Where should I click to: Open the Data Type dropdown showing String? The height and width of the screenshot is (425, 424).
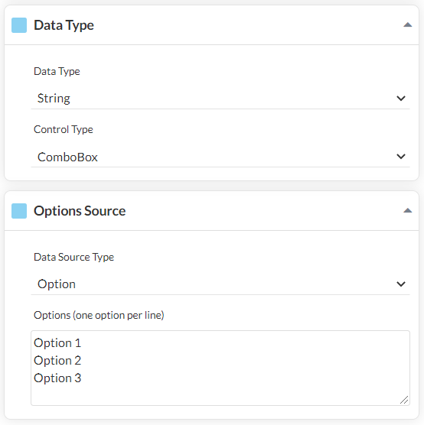pos(220,98)
